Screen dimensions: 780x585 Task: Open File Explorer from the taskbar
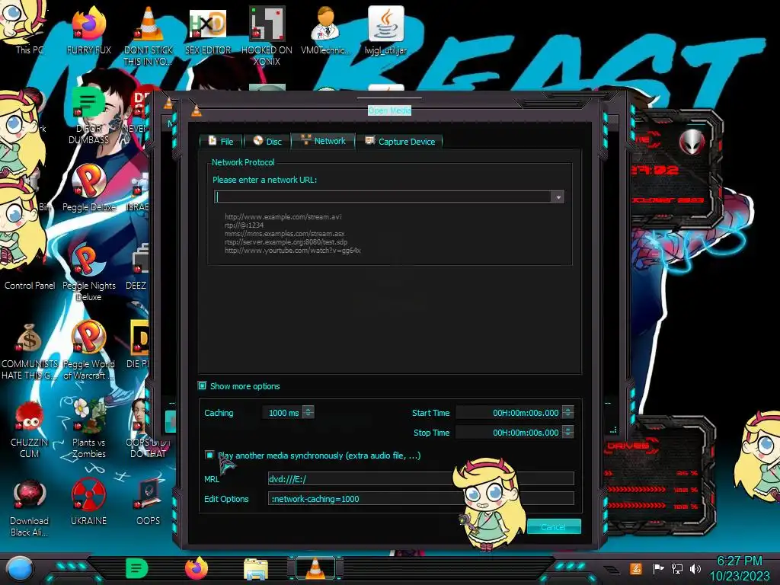(256, 569)
